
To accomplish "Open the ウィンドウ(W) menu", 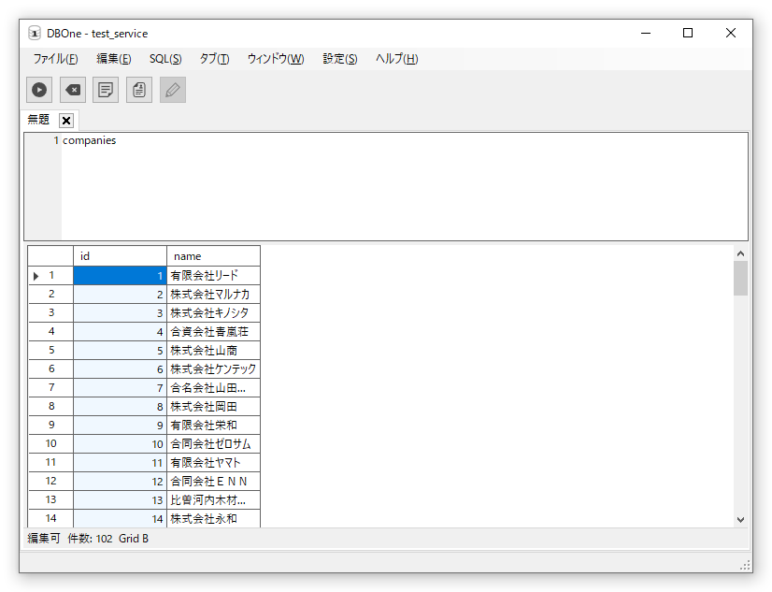I will tap(275, 59).
